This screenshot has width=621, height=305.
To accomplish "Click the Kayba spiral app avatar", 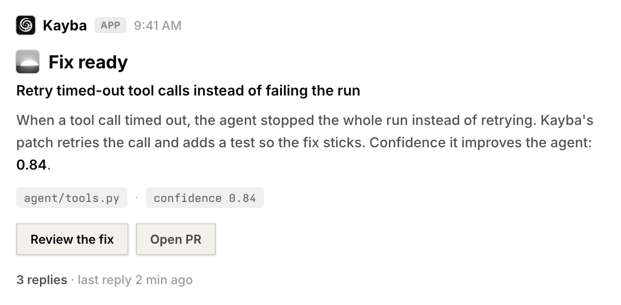I will pyautogui.click(x=26, y=25).
